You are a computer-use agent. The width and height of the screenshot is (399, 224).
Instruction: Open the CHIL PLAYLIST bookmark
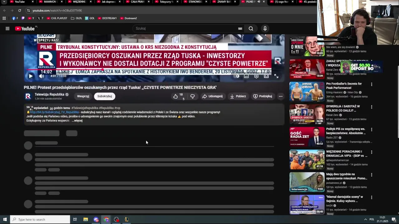pos(57,18)
